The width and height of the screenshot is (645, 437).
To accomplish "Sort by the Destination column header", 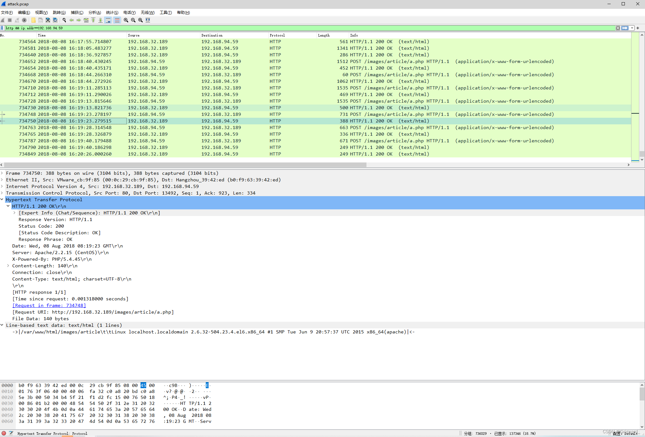I will point(234,35).
